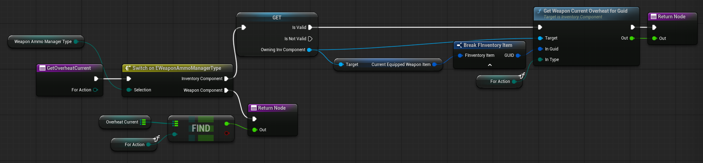Click the Break FInventory Item struct icon

(459, 45)
